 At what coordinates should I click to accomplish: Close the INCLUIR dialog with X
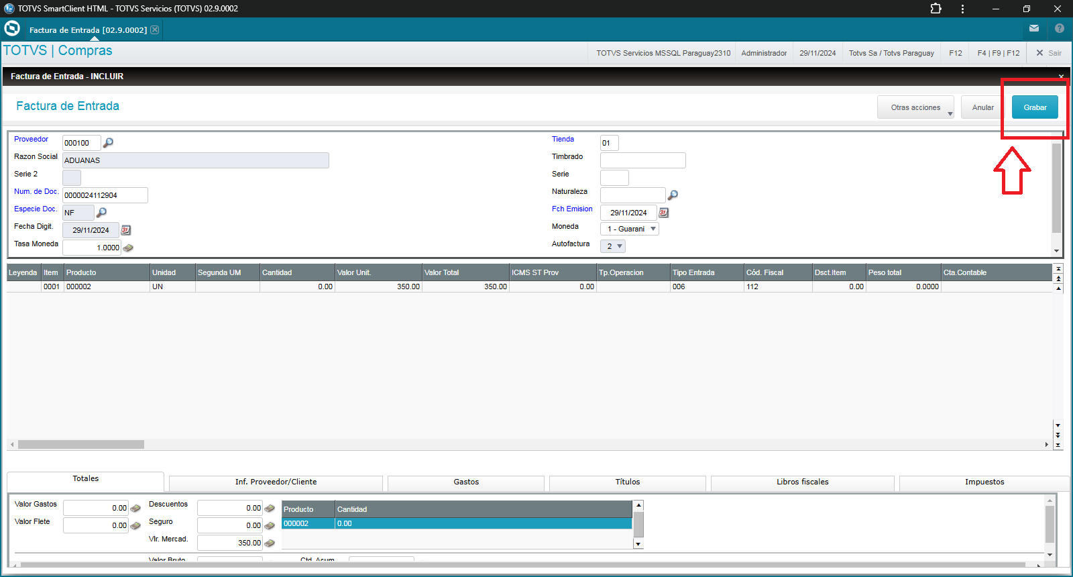pyautogui.click(x=1061, y=76)
